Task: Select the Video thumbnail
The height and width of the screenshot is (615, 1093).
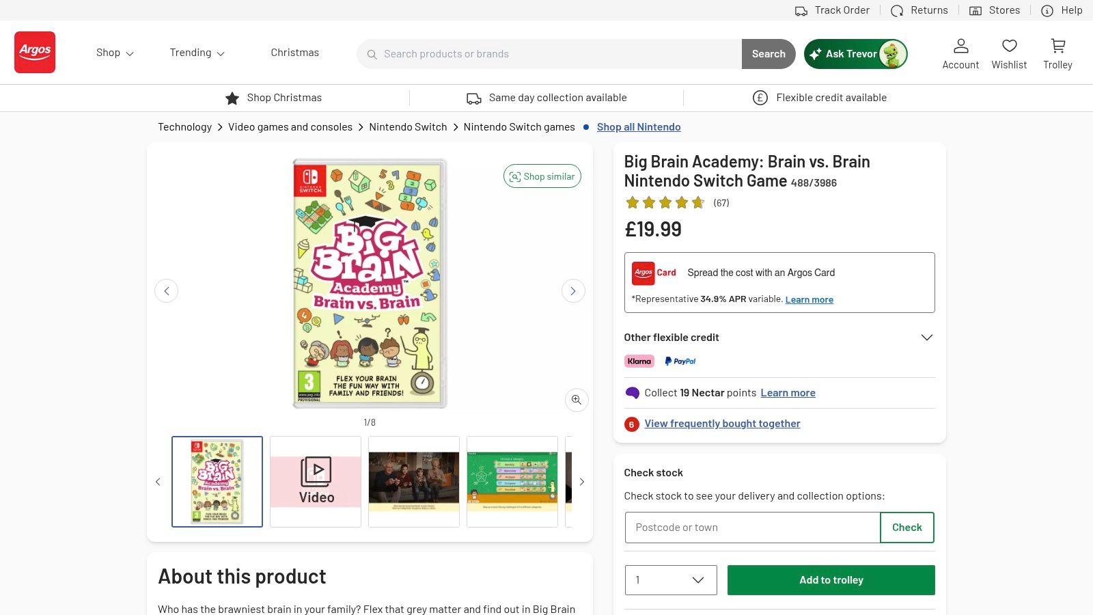Action: [x=315, y=481]
